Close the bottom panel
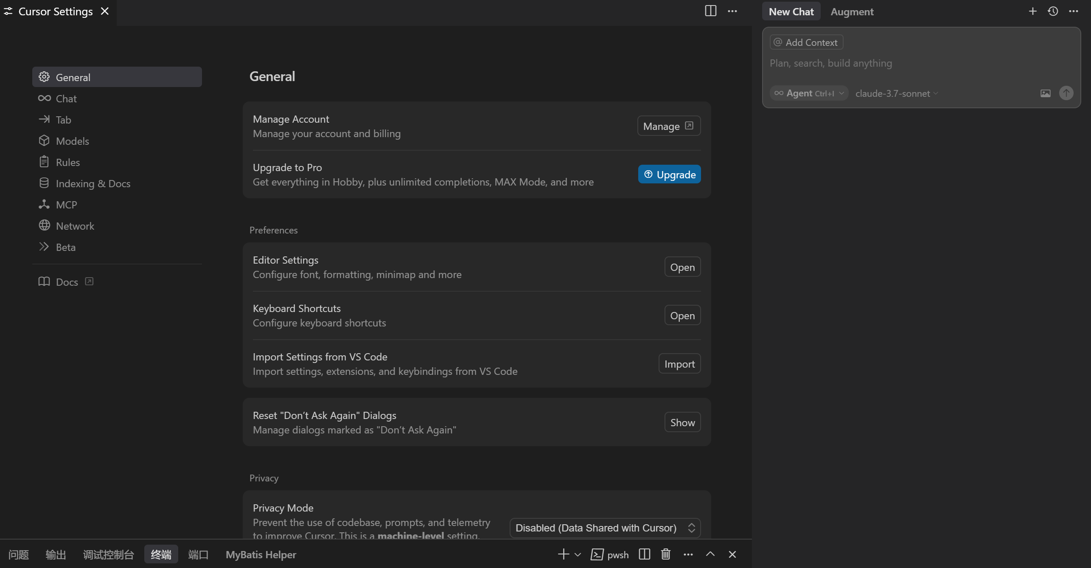 pos(732,554)
